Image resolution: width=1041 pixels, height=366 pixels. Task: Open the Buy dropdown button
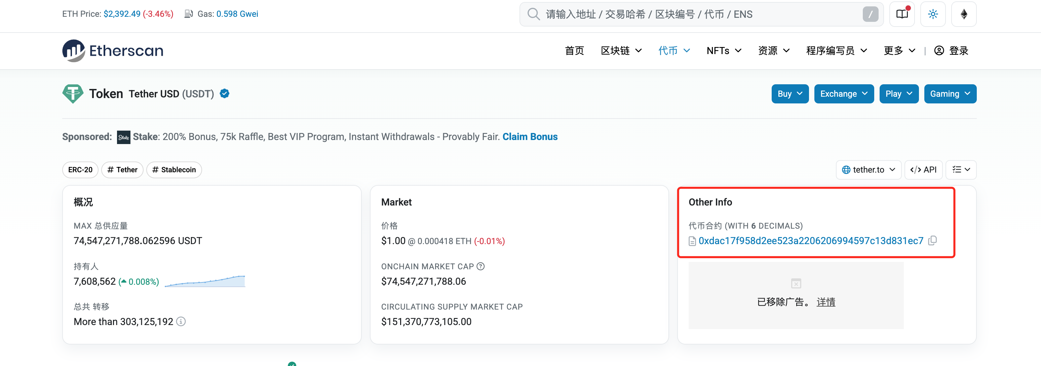789,94
